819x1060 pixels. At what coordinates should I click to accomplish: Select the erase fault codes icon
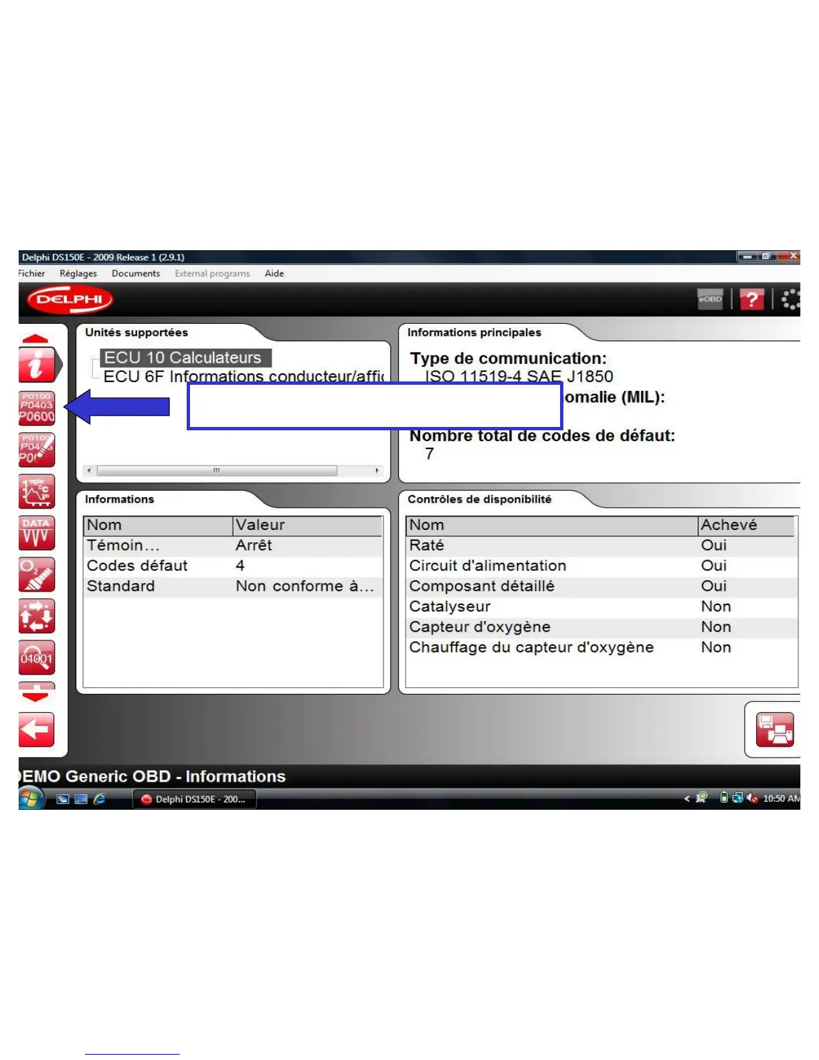[x=37, y=450]
